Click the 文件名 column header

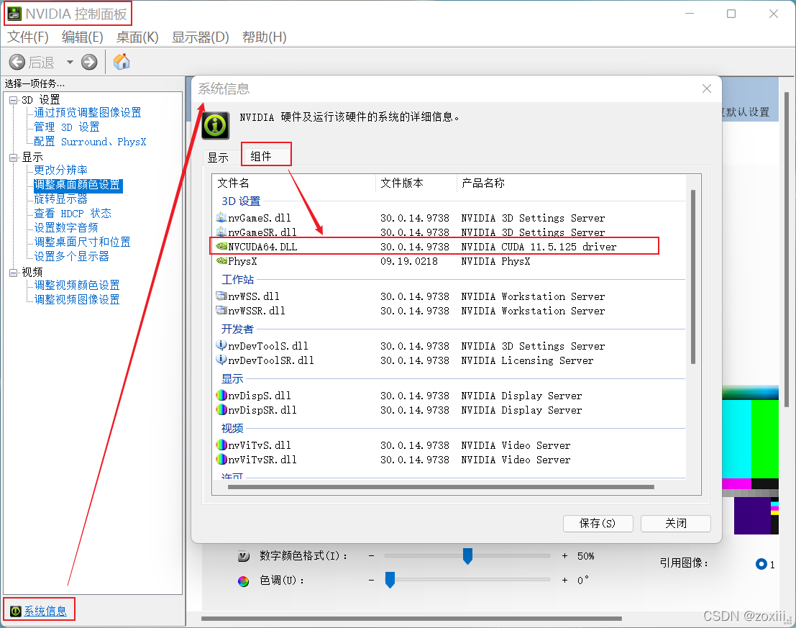[294, 183]
